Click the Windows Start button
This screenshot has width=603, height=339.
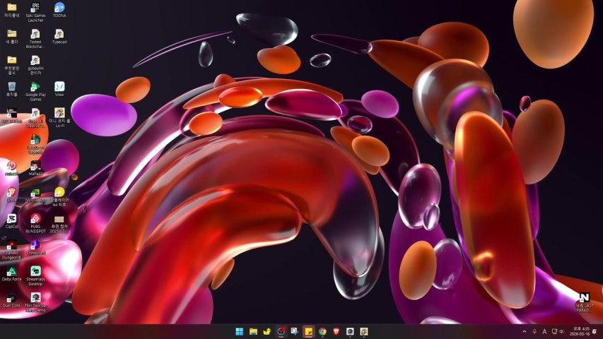(239, 331)
